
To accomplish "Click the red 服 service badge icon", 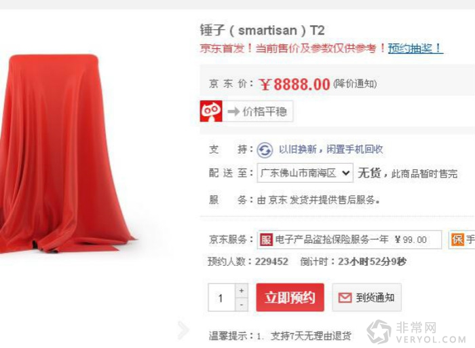I will 266,240.
